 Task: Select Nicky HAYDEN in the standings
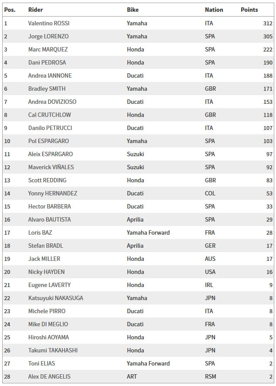tap(46, 272)
